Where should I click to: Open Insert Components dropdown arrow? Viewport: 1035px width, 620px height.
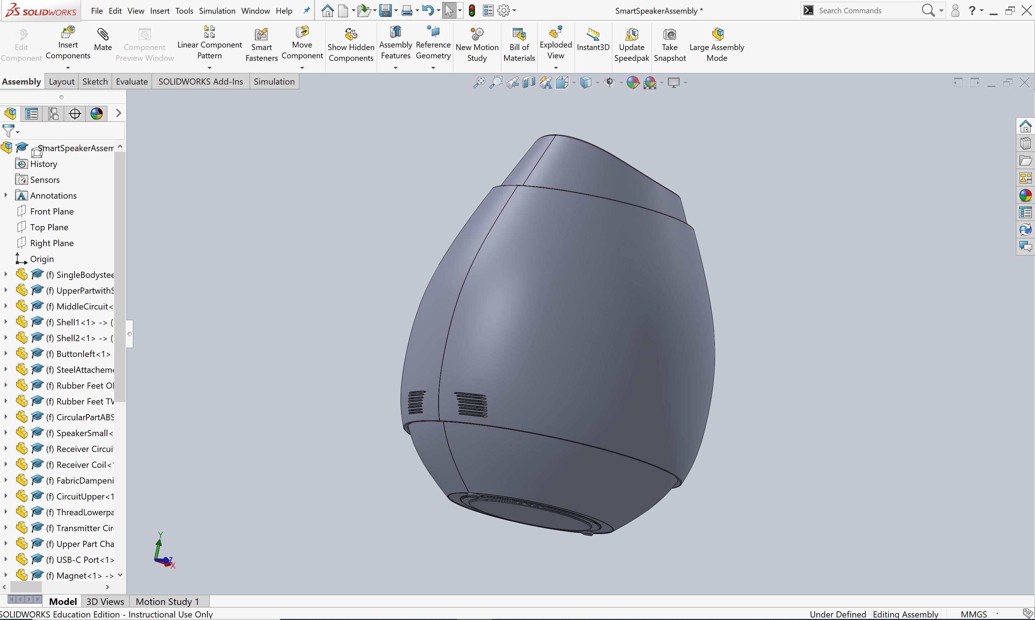click(x=68, y=67)
